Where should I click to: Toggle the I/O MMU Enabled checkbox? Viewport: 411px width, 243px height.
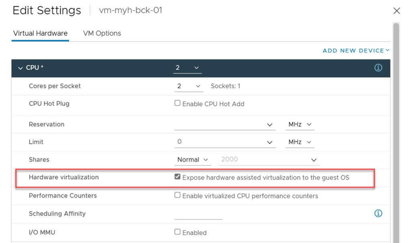coord(177,232)
